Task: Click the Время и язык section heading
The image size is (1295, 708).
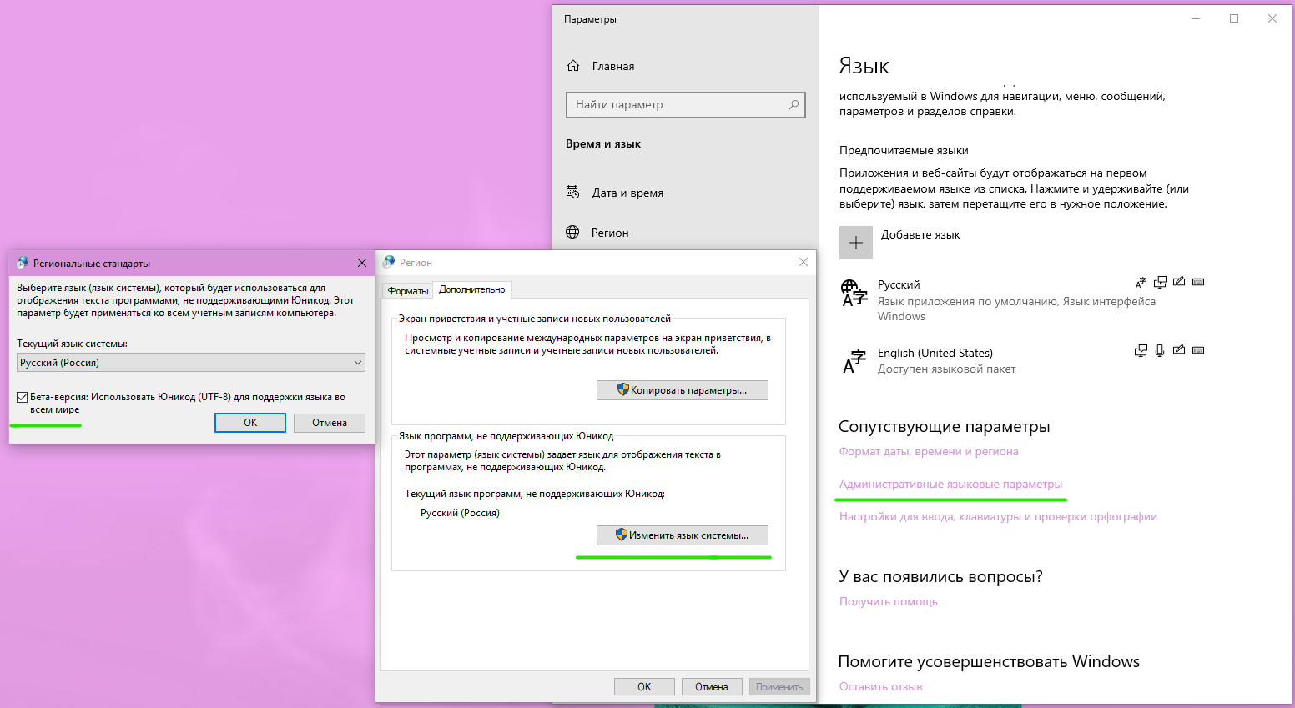Action: tap(603, 144)
